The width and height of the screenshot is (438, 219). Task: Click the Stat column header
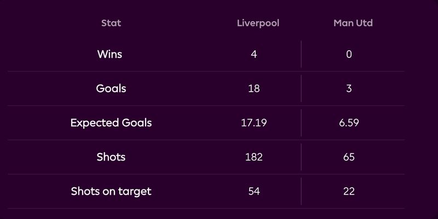(x=111, y=23)
